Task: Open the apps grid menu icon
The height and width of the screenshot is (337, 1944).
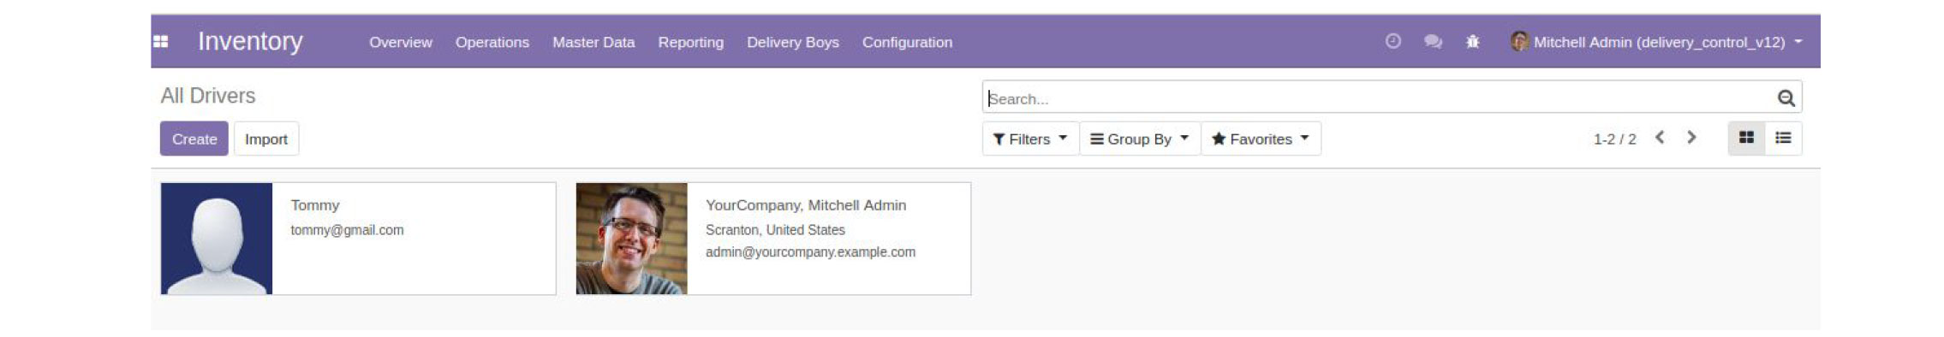Action: (x=160, y=41)
